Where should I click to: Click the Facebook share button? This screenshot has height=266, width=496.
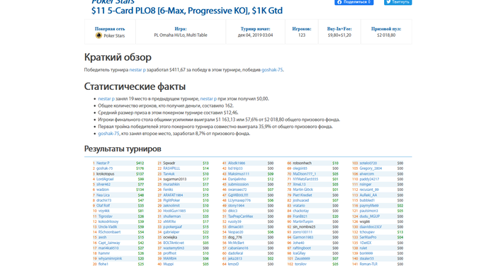pos(354,2)
